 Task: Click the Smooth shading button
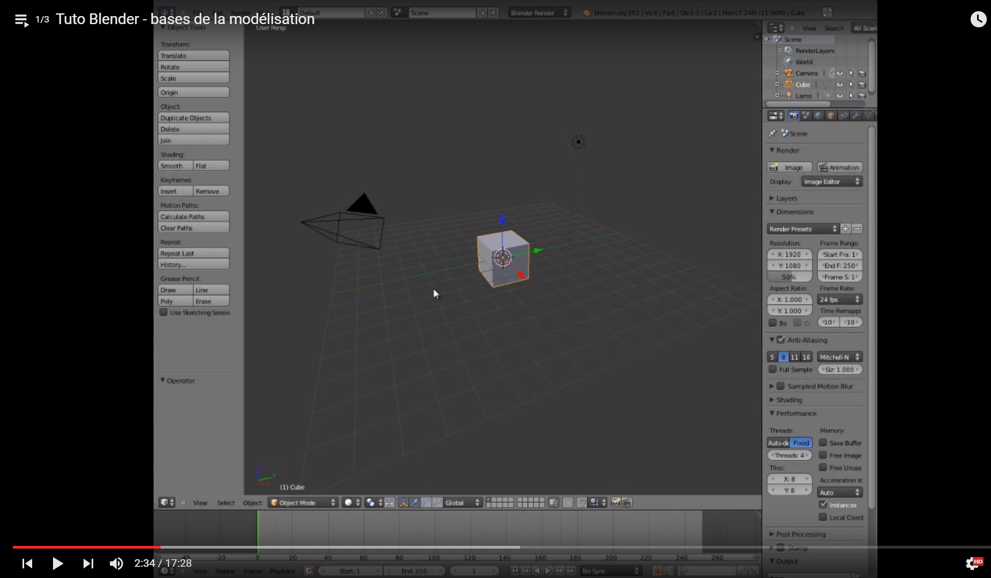coord(175,166)
